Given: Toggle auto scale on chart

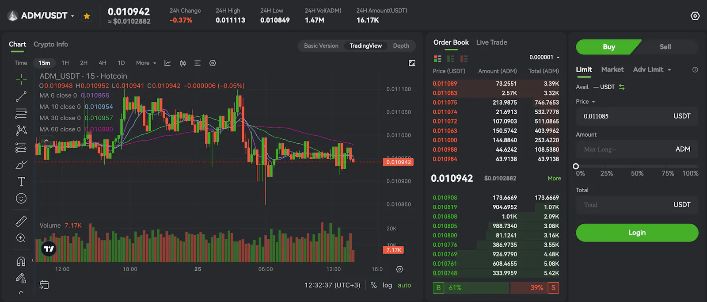Looking at the screenshot, I should pos(404,285).
